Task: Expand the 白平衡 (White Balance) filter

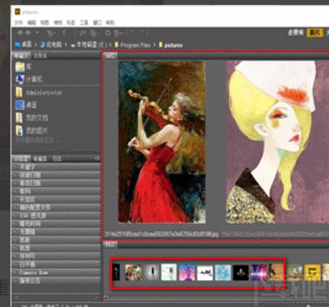Action: click(x=56, y=264)
